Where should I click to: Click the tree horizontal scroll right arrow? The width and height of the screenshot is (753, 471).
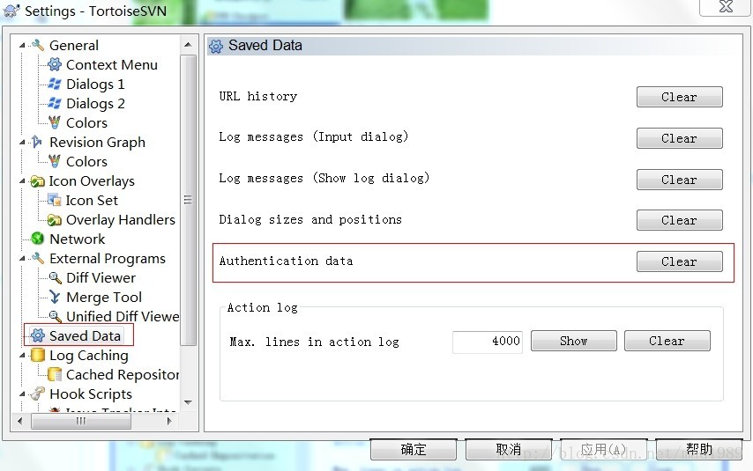click(169, 421)
